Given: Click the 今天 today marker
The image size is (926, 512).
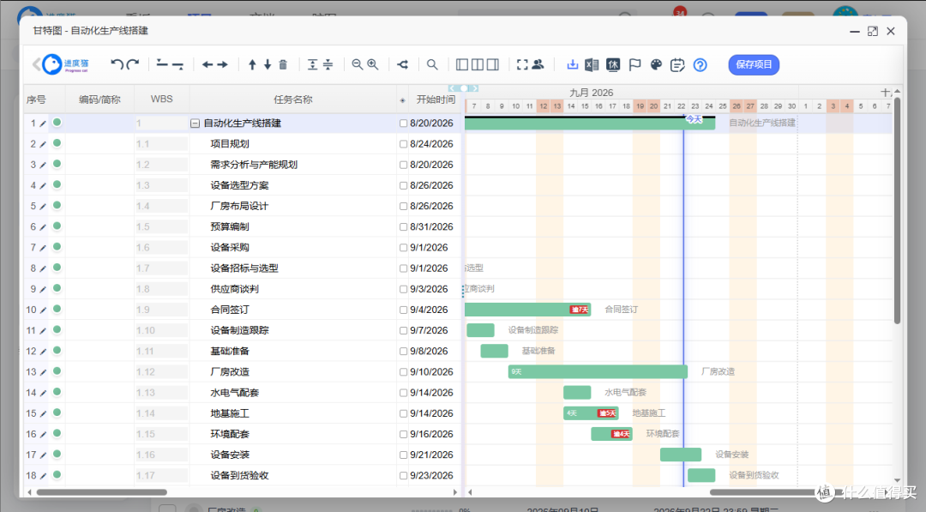Looking at the screenshot, I should 694,119.
